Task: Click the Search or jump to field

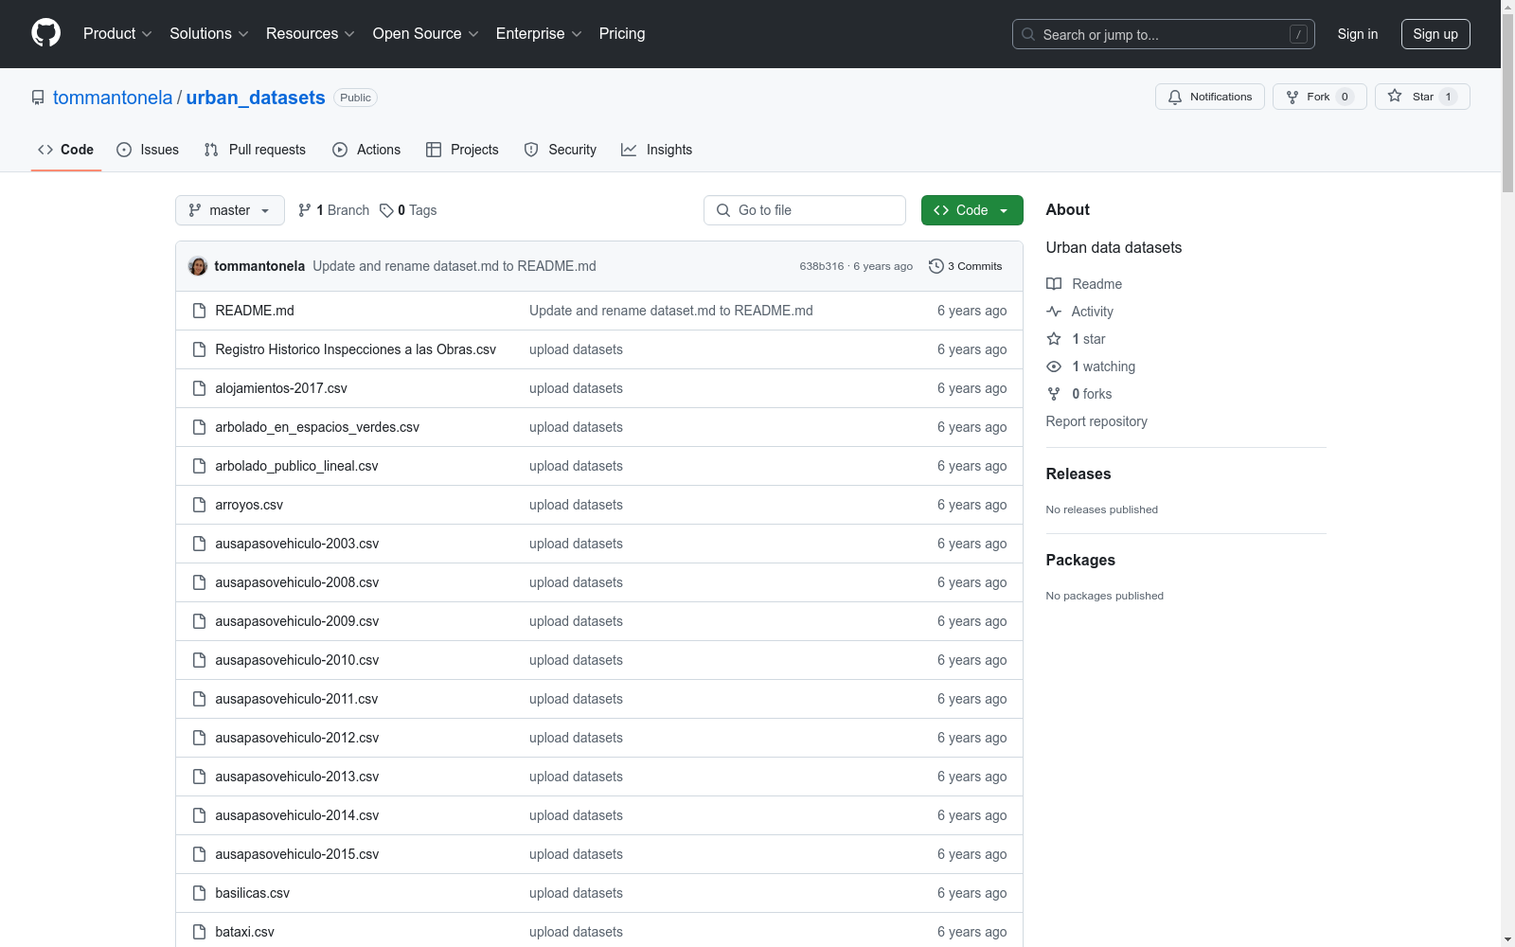Action: click(x=1164, y=34)
